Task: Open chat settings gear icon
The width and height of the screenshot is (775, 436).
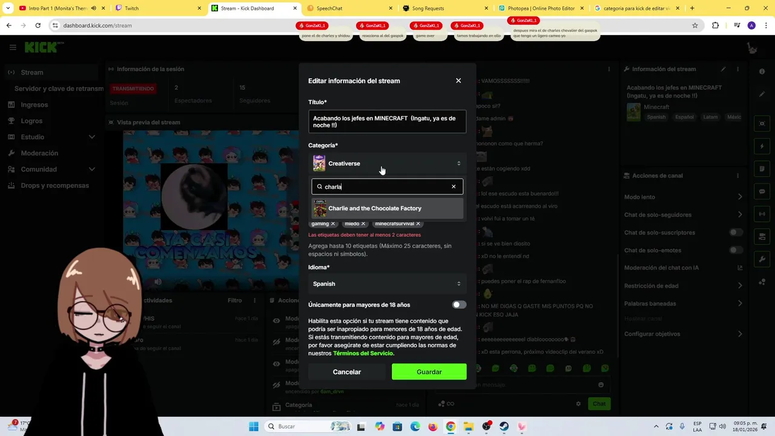Action: click(578, 404)
